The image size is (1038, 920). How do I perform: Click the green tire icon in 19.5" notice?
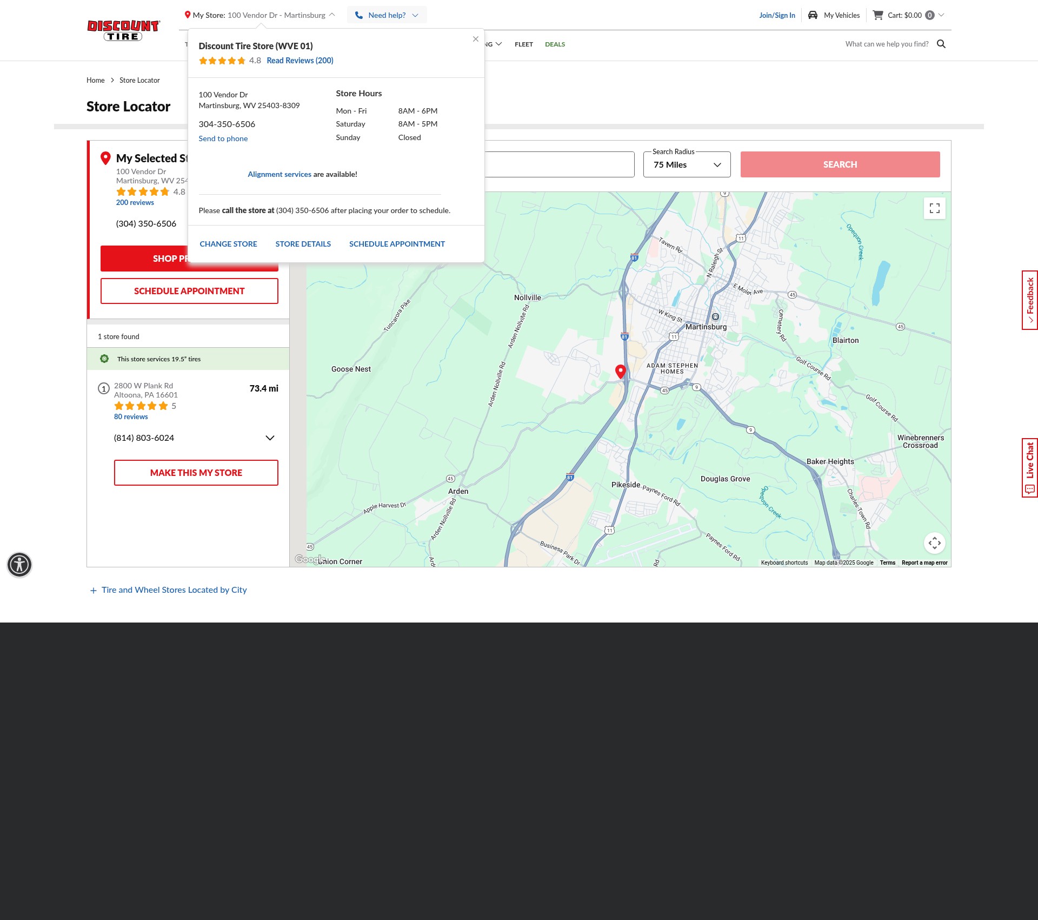(104, 359)
